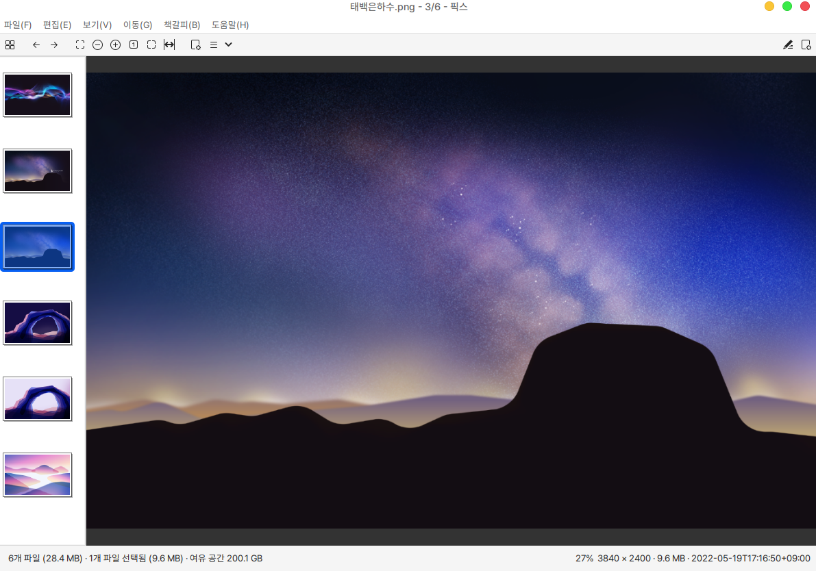
Task: Select the pink mountains thumbnail at the bottom
Action: [38, 474]
